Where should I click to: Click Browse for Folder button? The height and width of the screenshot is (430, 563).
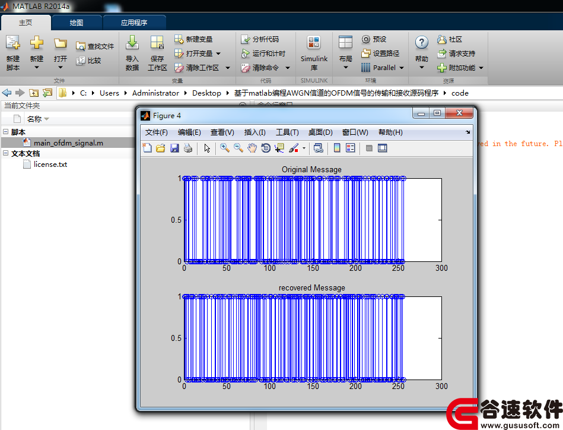pyautogui.click(x=47, y=93)
